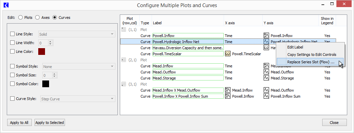Screen dimensions: 354x133
Task: Click the Mead.Storage label field
Action: [188, 78]
